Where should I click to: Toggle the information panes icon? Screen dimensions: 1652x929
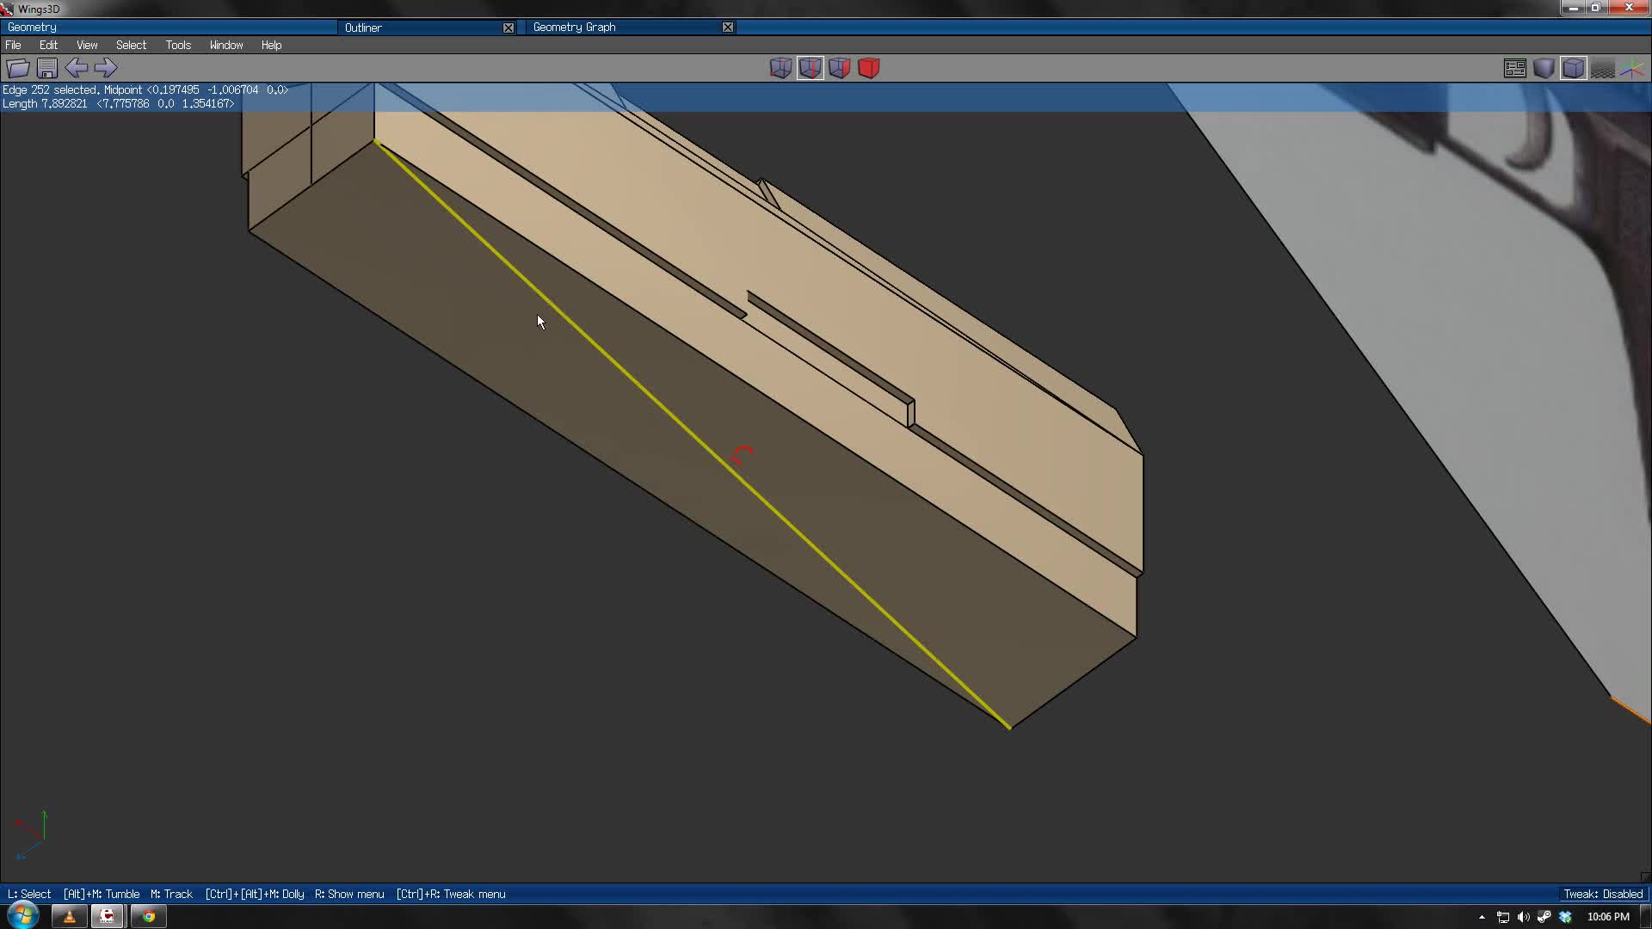(1514, 68)
